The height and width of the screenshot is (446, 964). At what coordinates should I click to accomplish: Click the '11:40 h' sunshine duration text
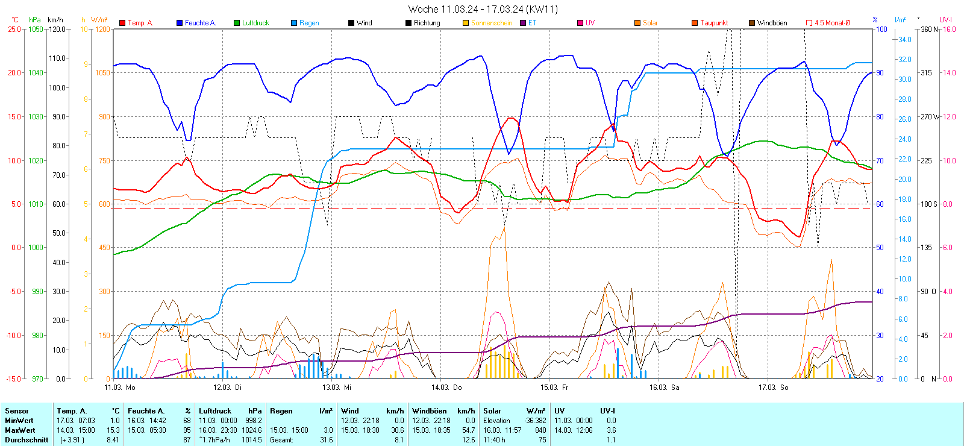(x=494, y=440)
